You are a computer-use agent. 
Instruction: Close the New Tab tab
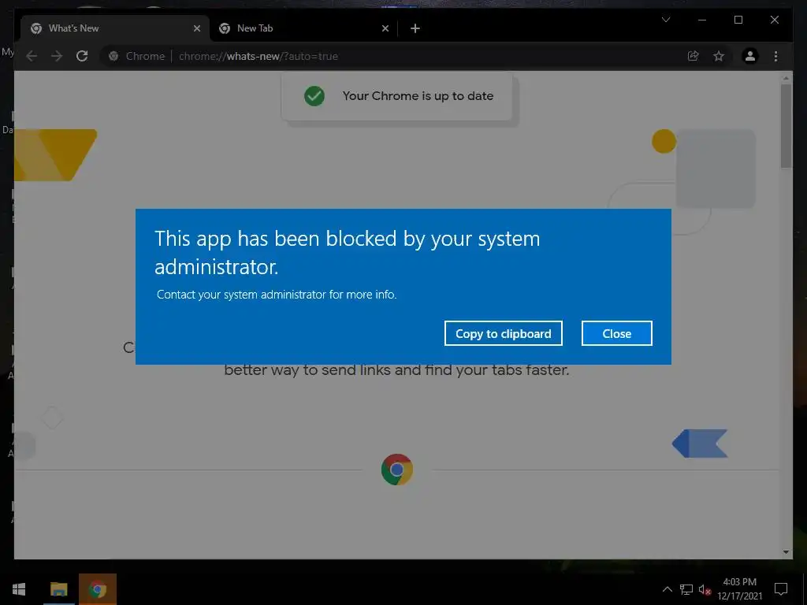pyautogui.click(x=385, y=28)
